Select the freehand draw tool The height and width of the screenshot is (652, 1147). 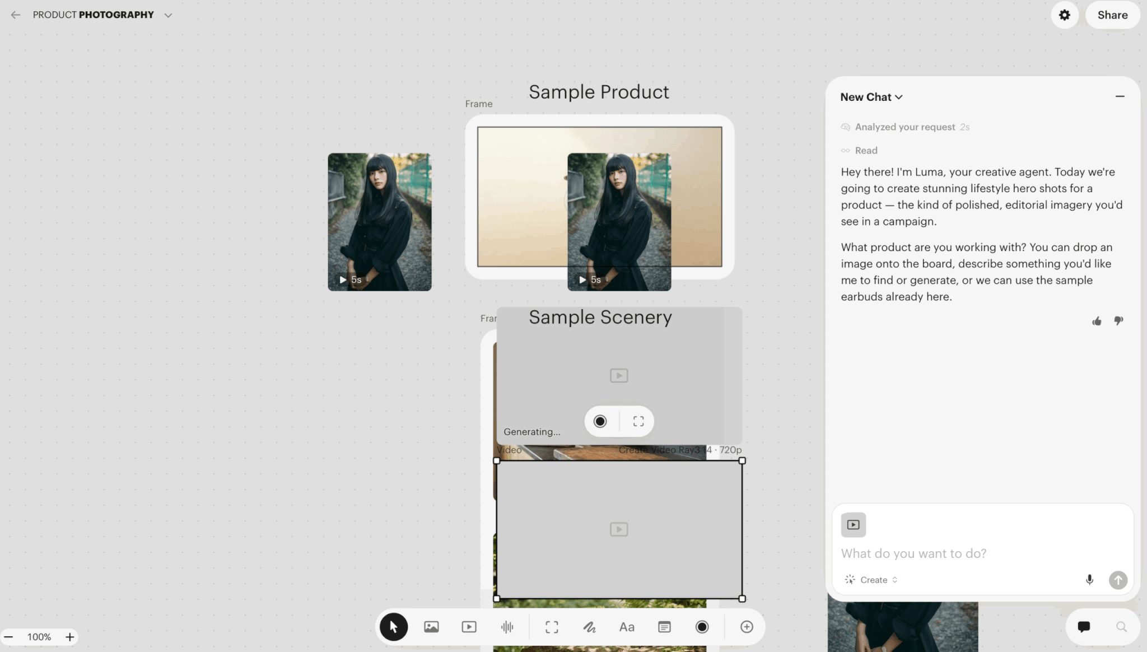click(x=589, y=627)
